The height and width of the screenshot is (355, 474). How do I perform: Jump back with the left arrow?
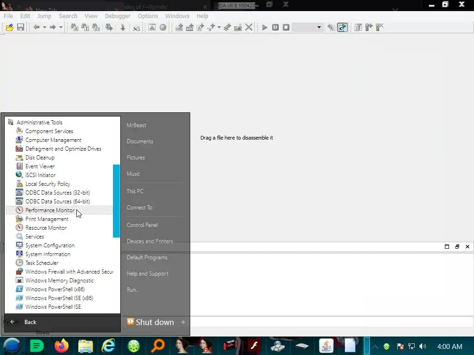[x=36, y=27]
